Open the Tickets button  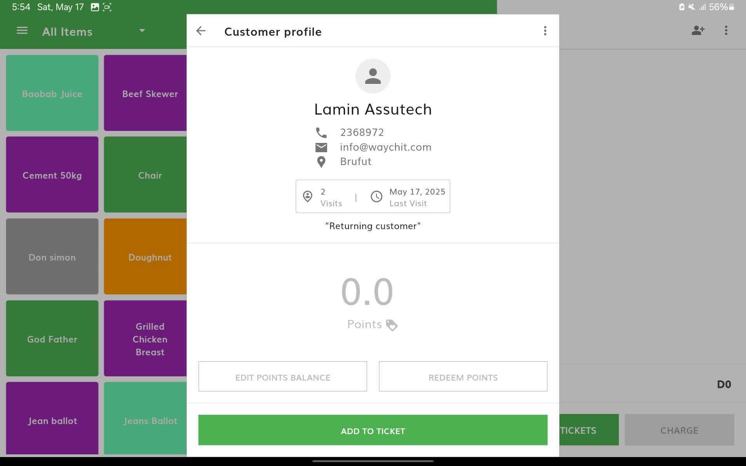[588, 430]
